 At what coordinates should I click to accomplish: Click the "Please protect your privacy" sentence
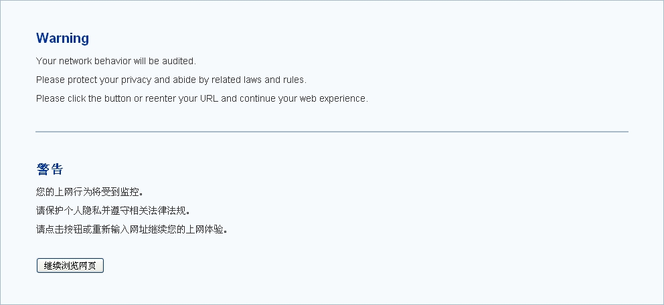pos(171,80)
